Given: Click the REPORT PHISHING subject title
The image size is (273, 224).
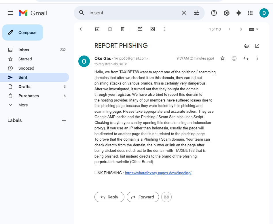Looking at the screenshot, I should click(x=121, y=45).
